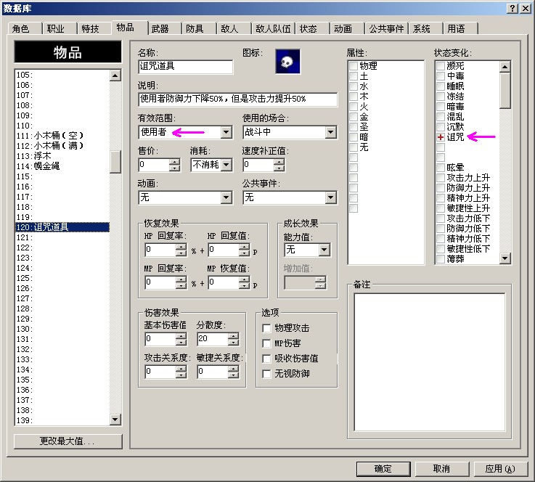
Task: Toggle 攻击力上升 state change box
Action: [x=441, y=178]
